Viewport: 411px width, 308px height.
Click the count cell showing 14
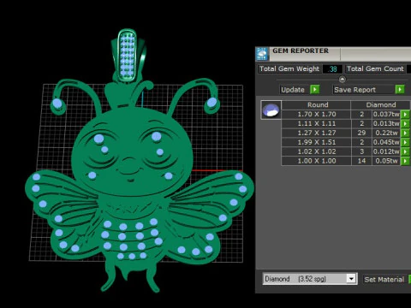pyautogui.click(x=361, y=161)
